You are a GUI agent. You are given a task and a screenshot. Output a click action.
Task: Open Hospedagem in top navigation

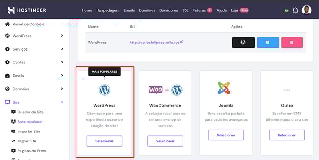pyautogui.click(x=108, y=10)
